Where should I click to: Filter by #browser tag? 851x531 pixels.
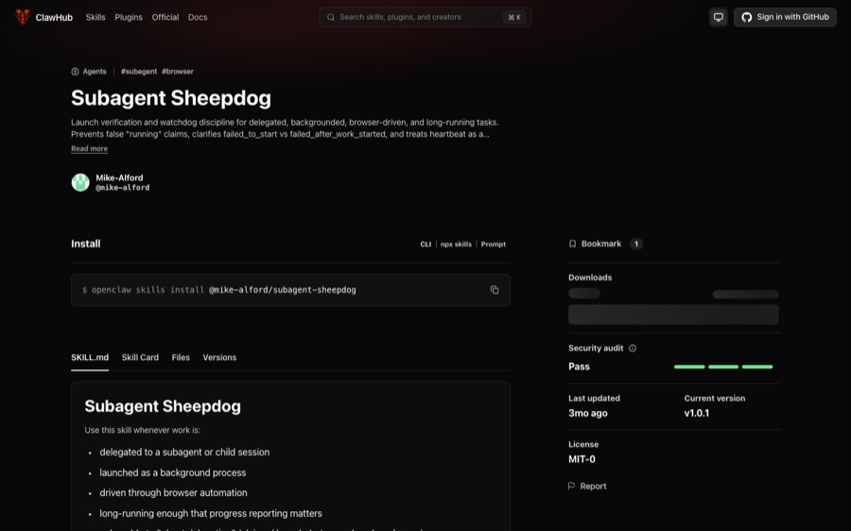point(178,72)
